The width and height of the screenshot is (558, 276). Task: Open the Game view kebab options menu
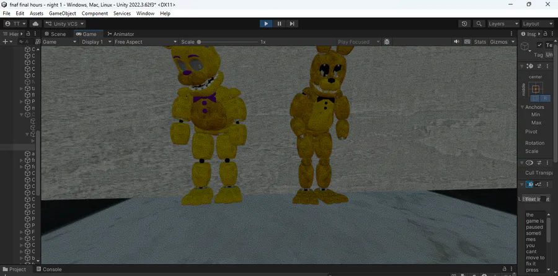point(513,34)
